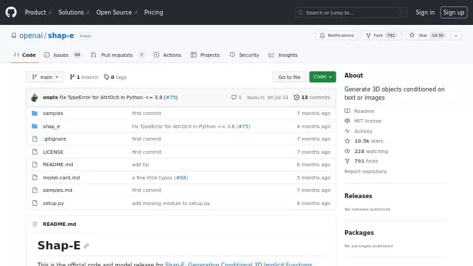Switch to the Insights tab
473x266 pixels.
[283, 55]
